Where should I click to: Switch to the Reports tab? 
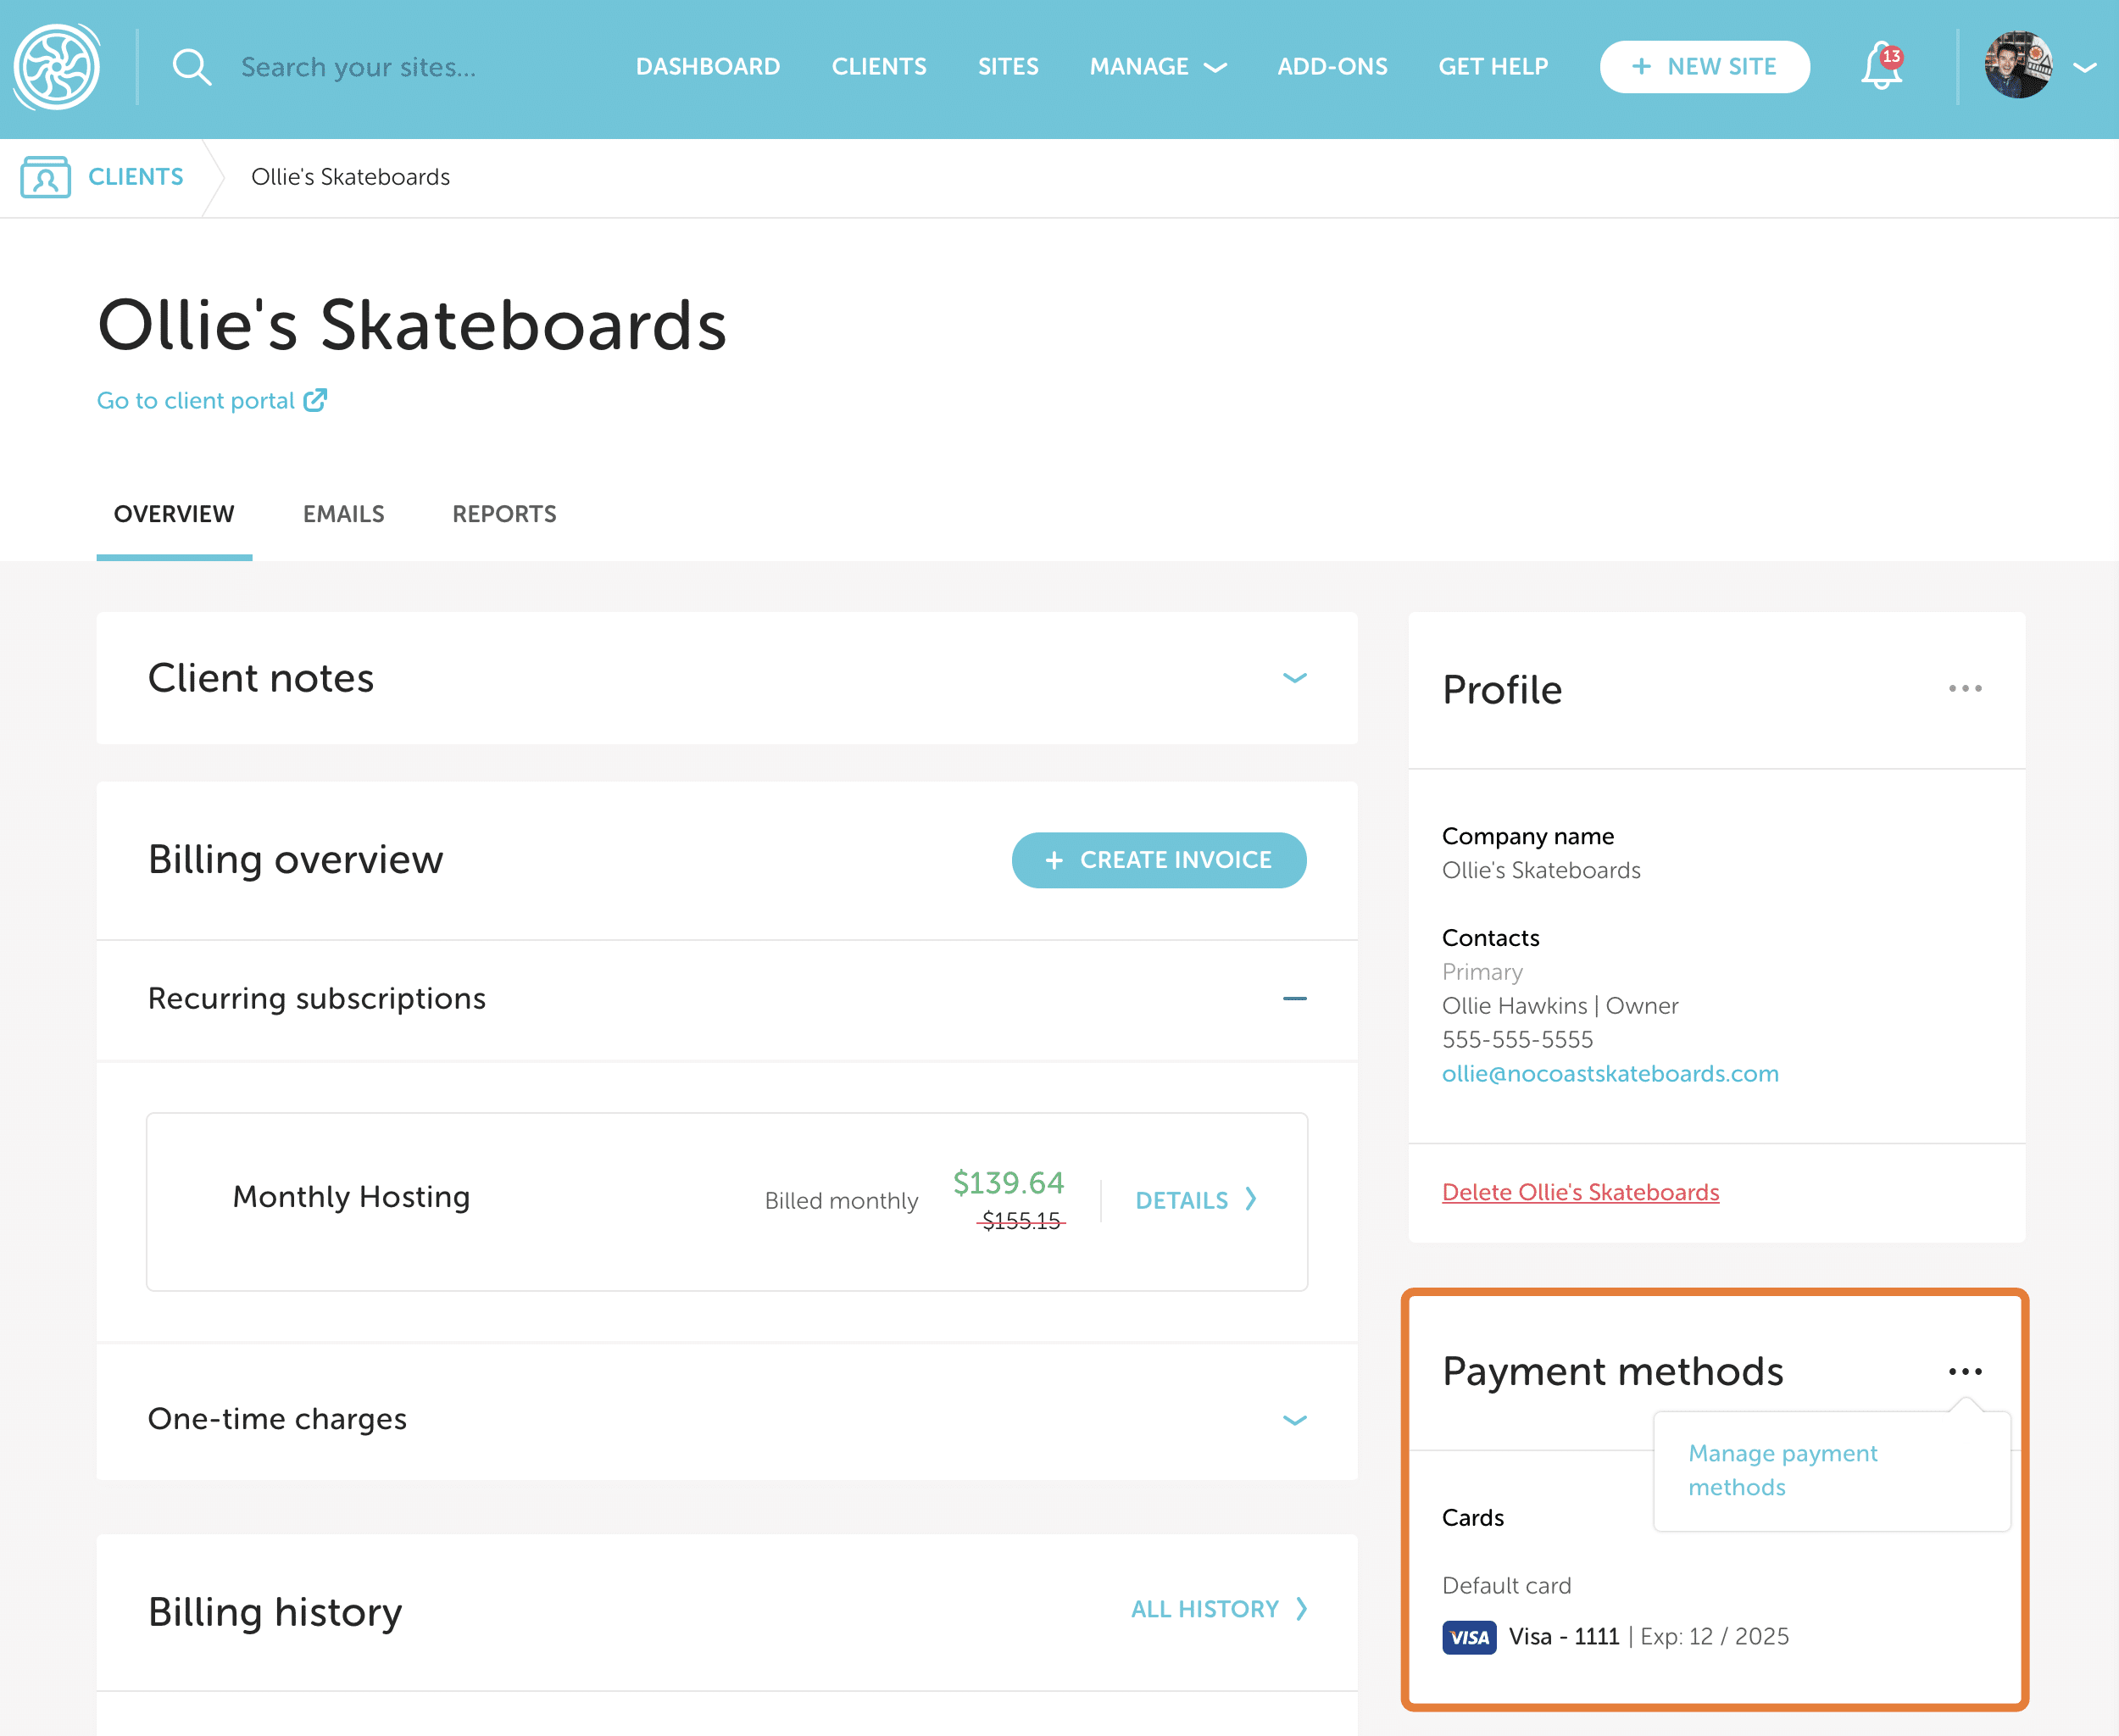pos(504,514)
